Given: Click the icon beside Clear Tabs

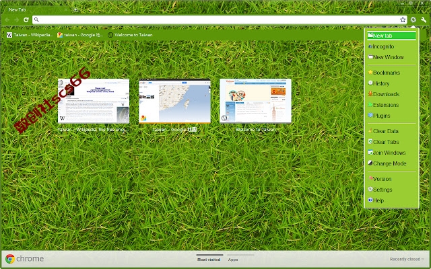Looking at the screenshot, I should click(x=370, y=141).
